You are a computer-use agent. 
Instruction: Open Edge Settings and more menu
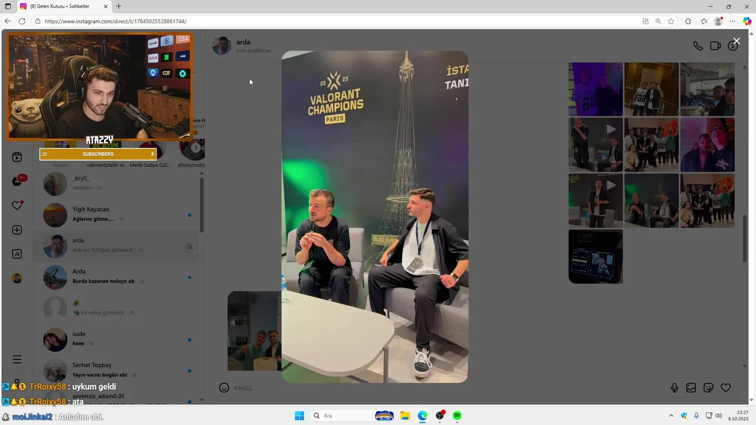(x=732, y=21)
